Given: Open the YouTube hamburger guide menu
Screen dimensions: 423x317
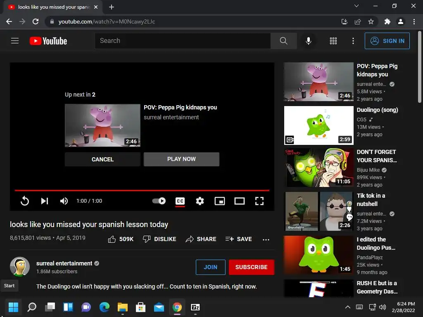Looking at the screenshot, I should pos(15,41).
